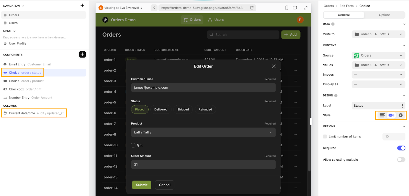Choose the chips style icon
This screenshot has height=196, width=409.
(391, 115)
